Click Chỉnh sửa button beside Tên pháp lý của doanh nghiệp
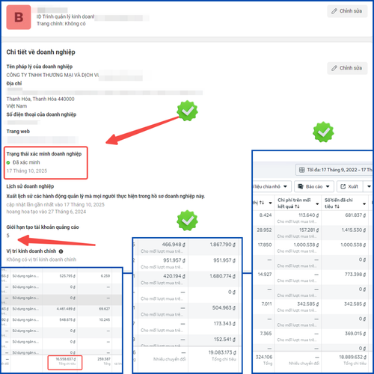 pos(347,68)
